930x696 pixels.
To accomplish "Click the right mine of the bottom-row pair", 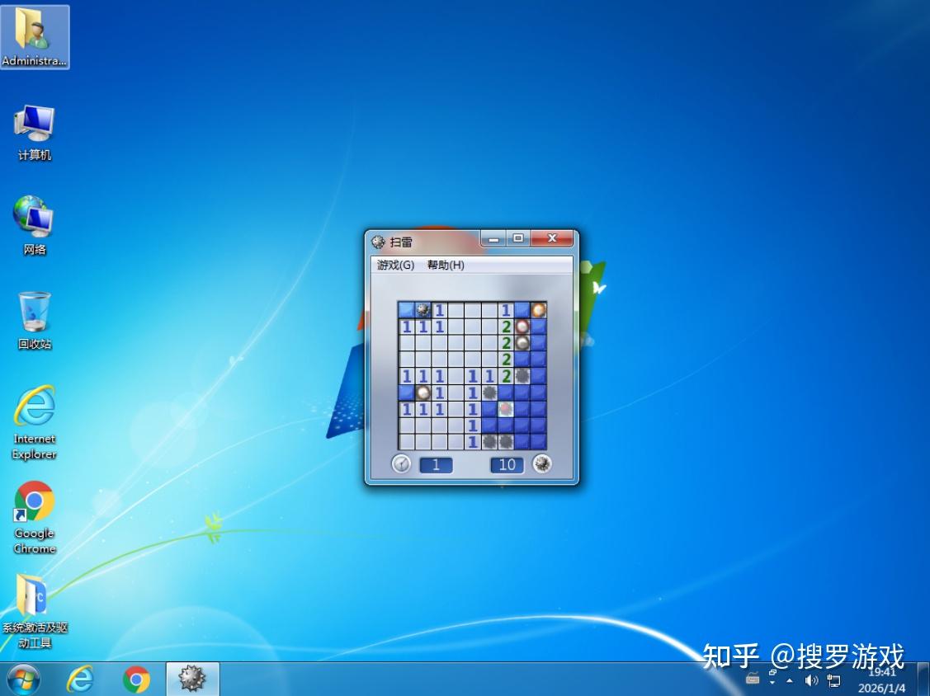I will [x=505, y=441].
